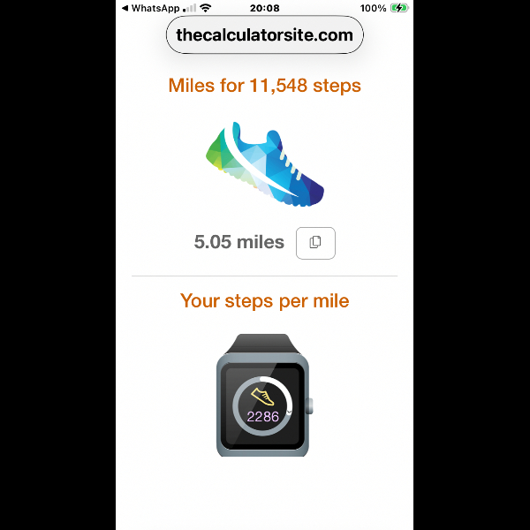Image resolution: width=530 pixels, height=530 pixels.
Task: Tap the 2286 steps number on watch
Action: coord(262,416)
